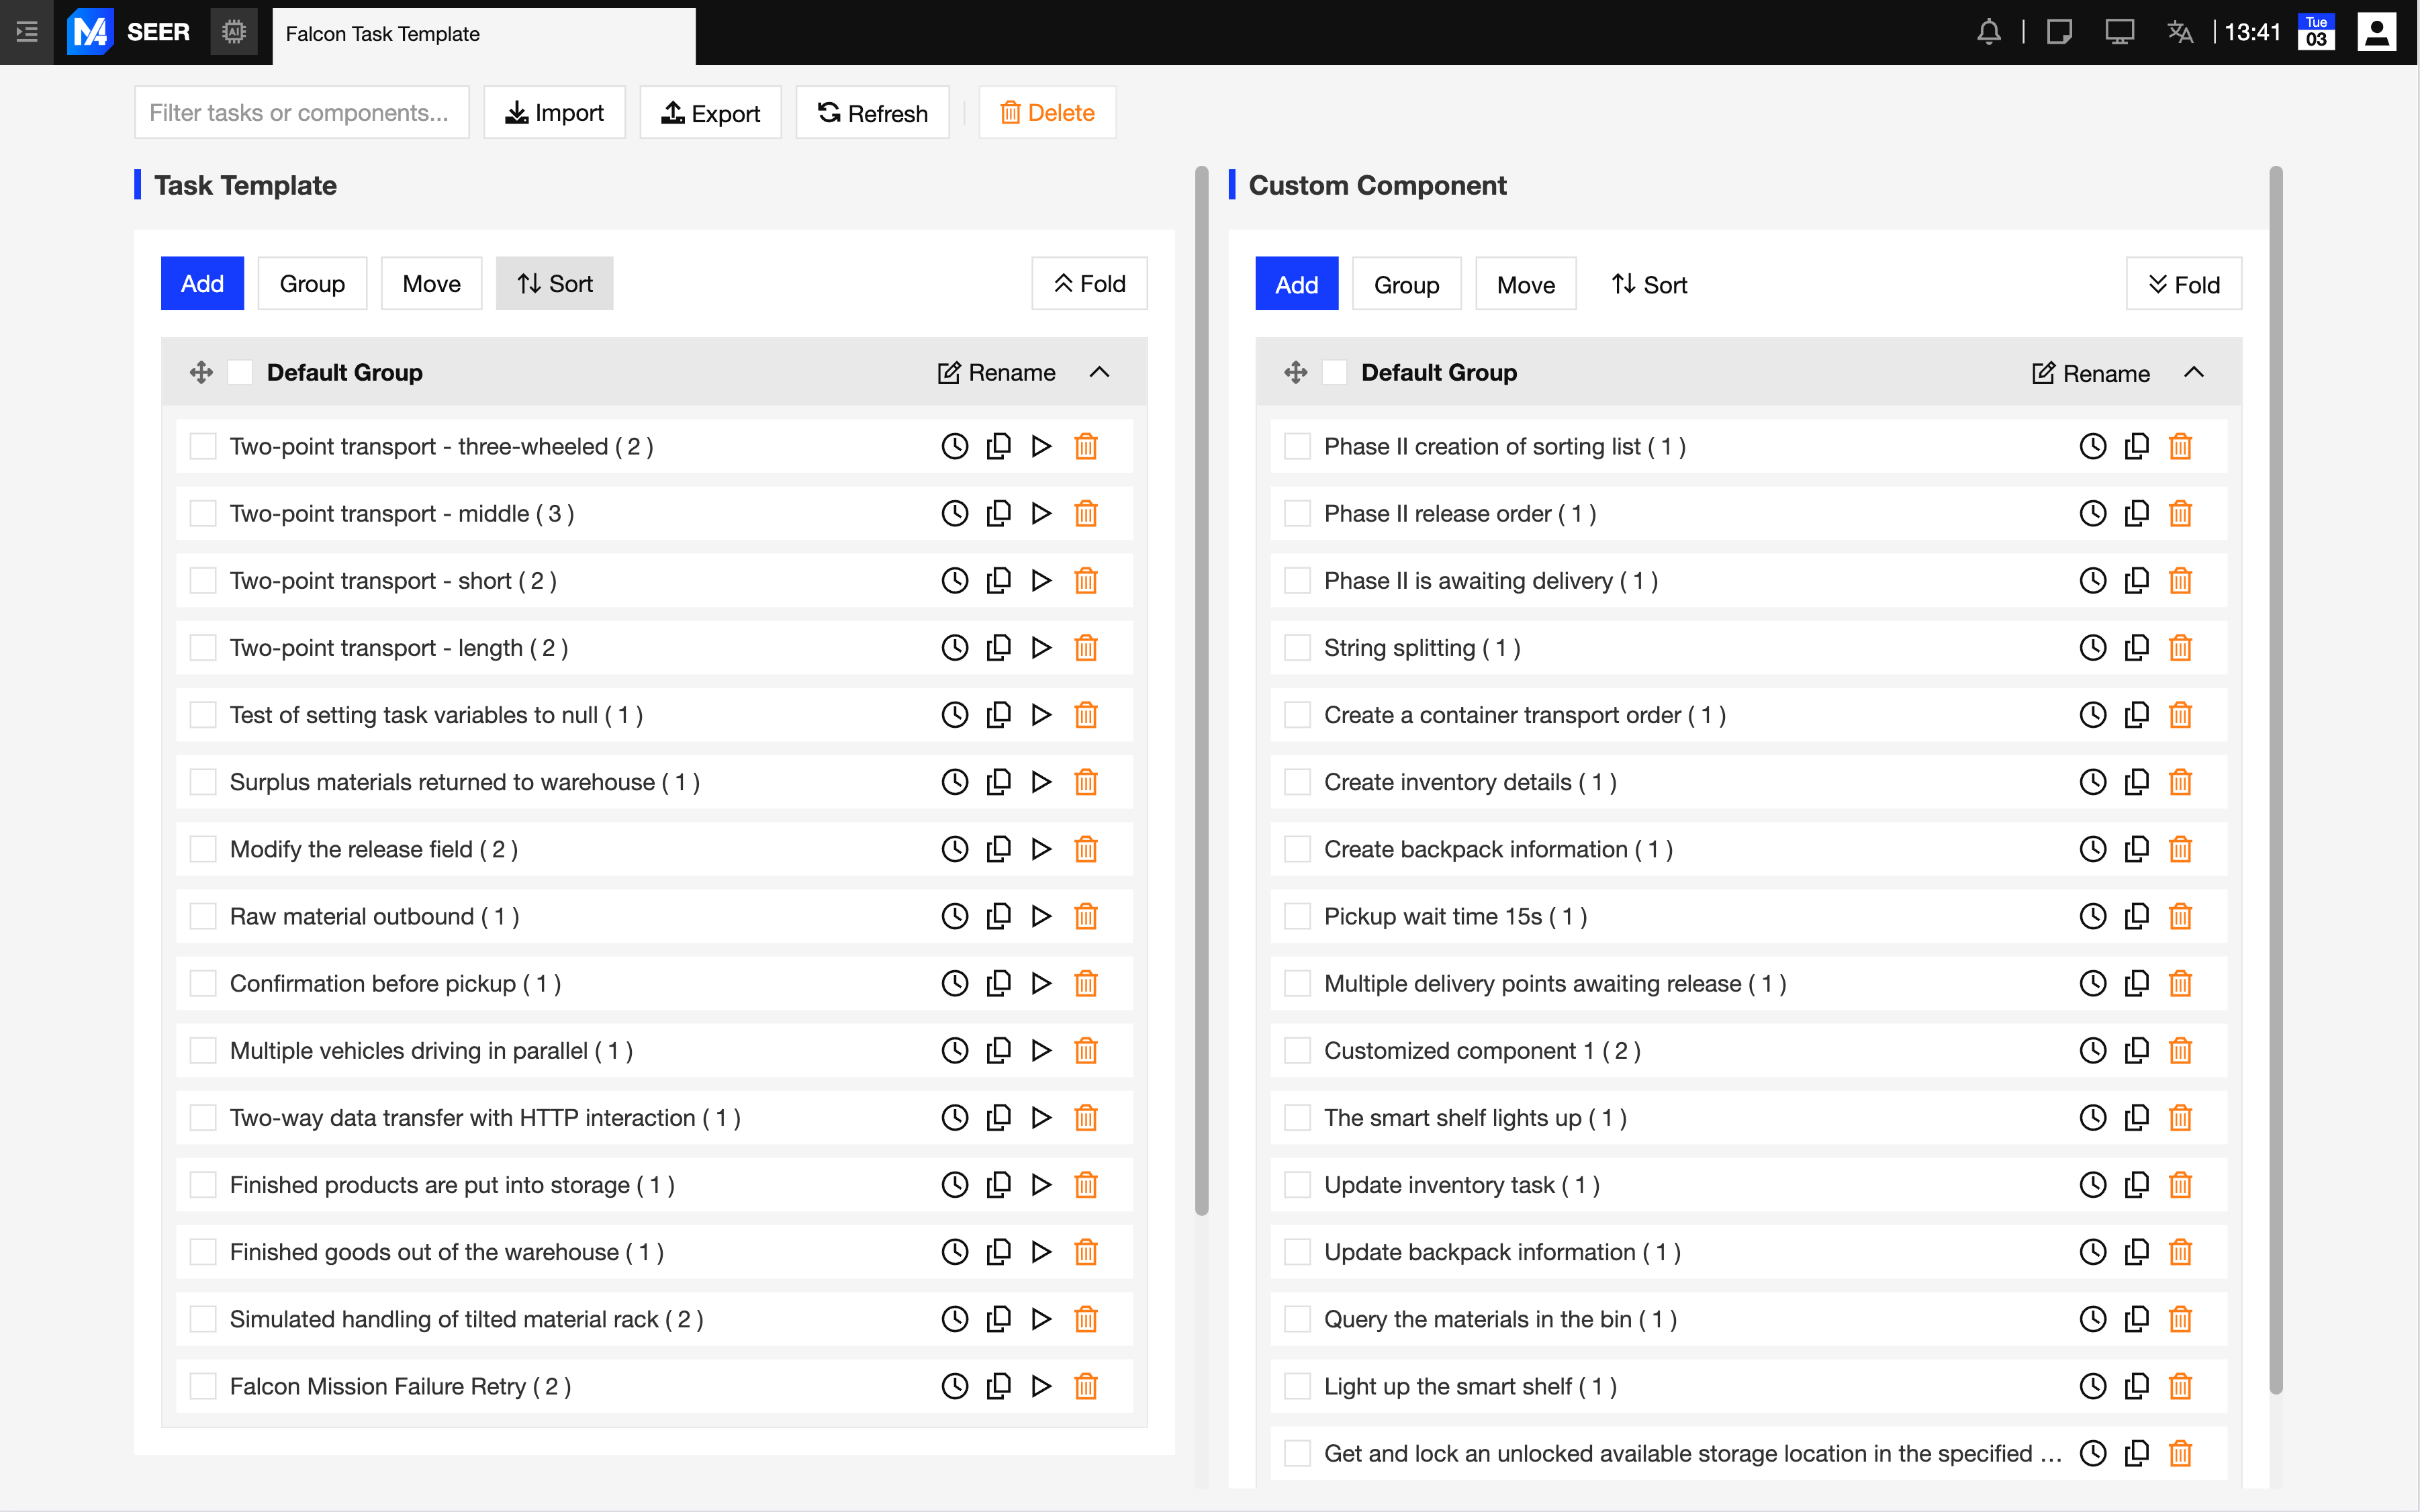Collapse the Task Template Default Group chevron

click(1099, 372)
